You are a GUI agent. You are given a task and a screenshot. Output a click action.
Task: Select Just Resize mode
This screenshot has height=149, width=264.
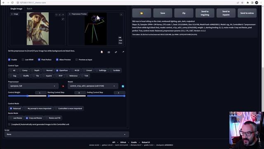pos(16,118)
